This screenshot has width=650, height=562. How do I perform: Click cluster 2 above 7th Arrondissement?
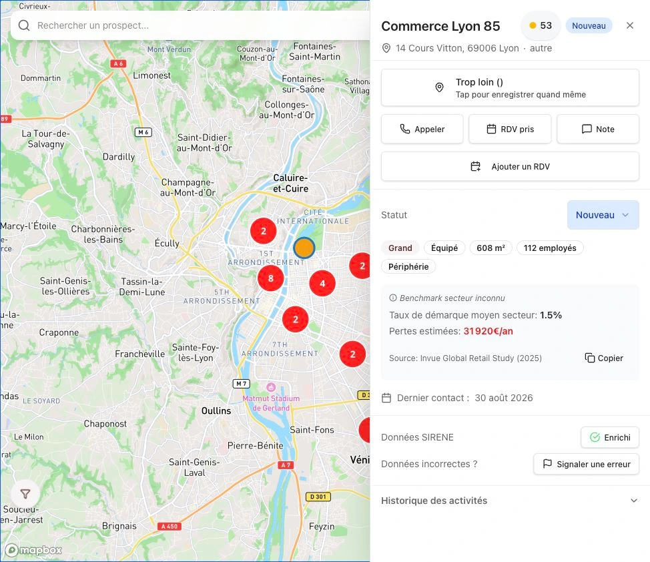click(295, 319)
